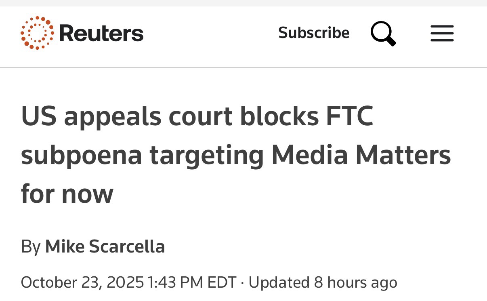Click the word "targeting" in headline

(x=207, y=155)
